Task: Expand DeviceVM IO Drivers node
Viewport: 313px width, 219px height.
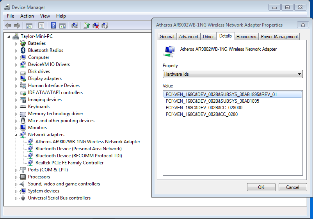Action: 16,65
